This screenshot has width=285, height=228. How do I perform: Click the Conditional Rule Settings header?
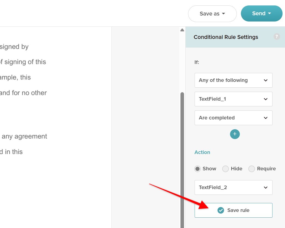point(226,37)
